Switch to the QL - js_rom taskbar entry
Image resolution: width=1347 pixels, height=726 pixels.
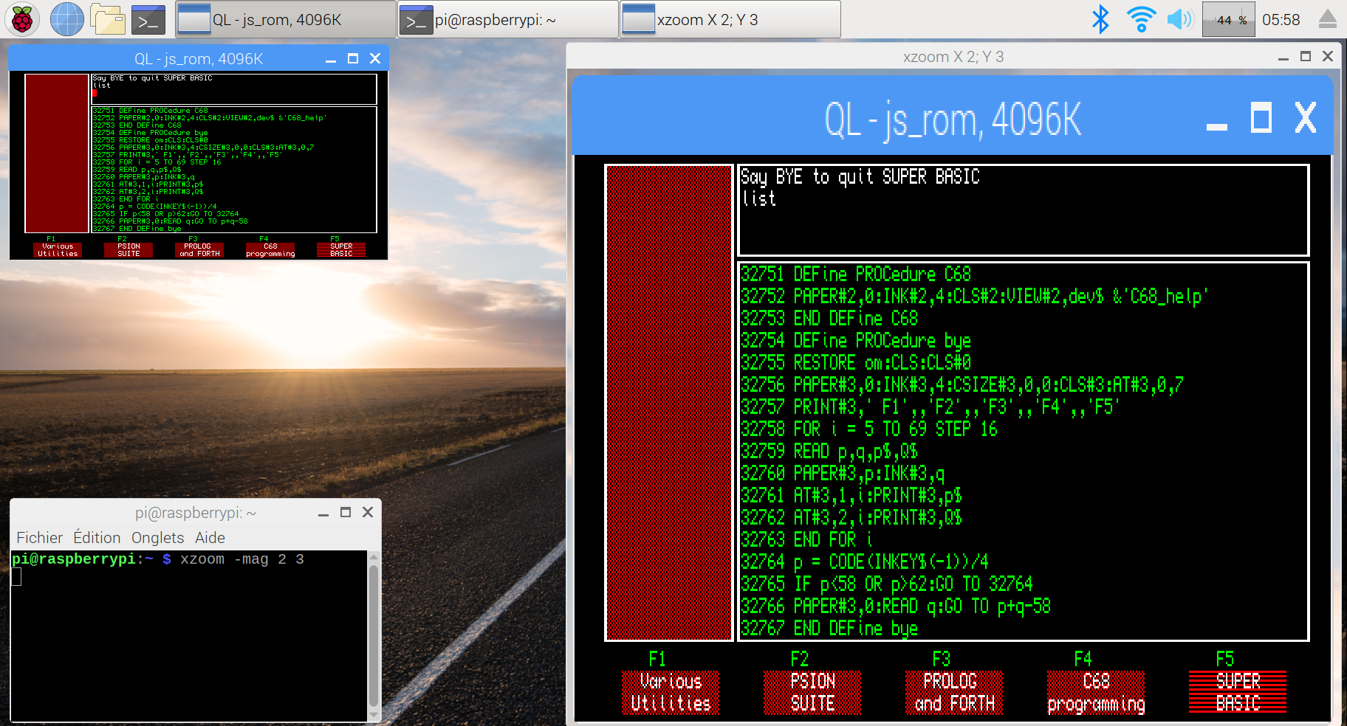coord(286,19)
